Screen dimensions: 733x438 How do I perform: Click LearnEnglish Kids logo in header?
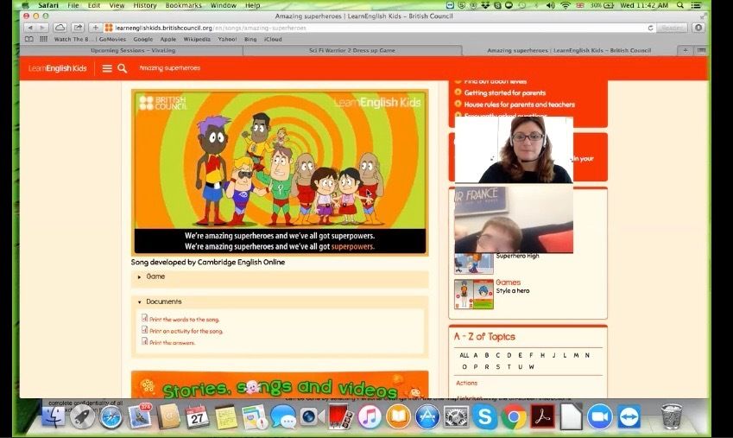58,68
